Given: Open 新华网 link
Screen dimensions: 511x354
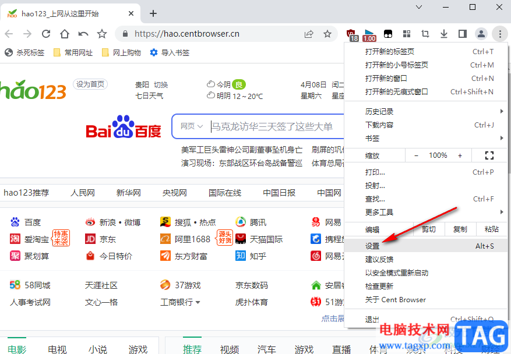Looking at the screenshot, I should click(128, 193).
